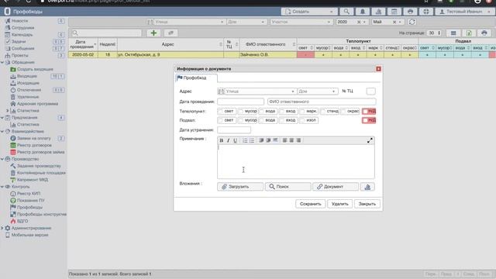Open notifications bell icon in header
496x279 pixels.
pos(363,12)
